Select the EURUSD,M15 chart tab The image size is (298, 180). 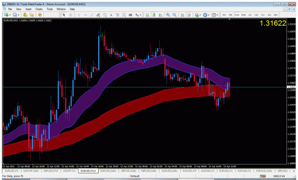click(88, 171)
